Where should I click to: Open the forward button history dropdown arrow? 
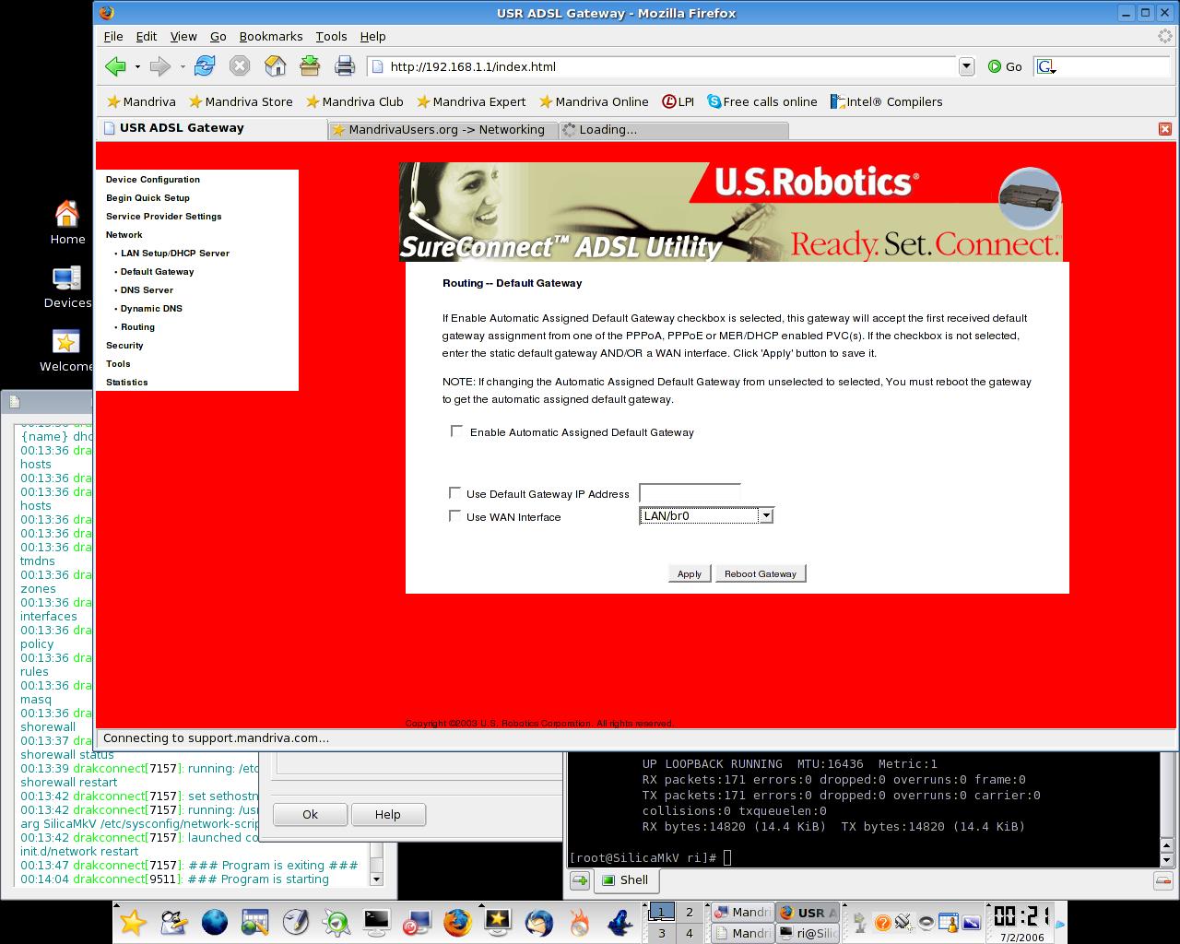(183, 66)
